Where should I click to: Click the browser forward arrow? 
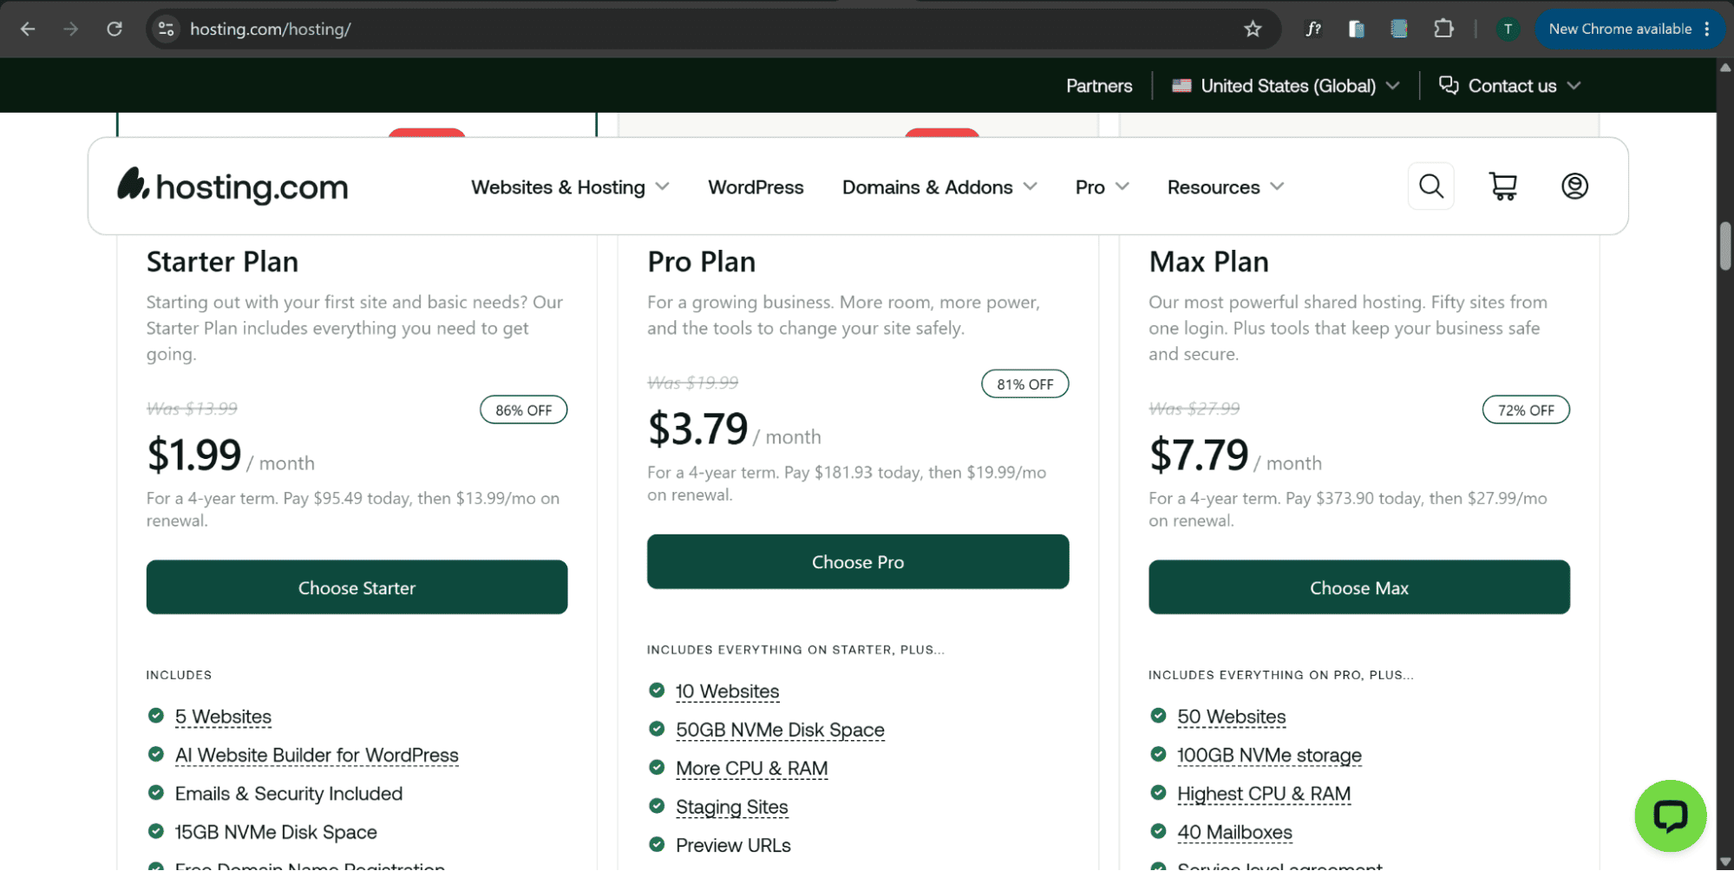(x=71, y=29)
